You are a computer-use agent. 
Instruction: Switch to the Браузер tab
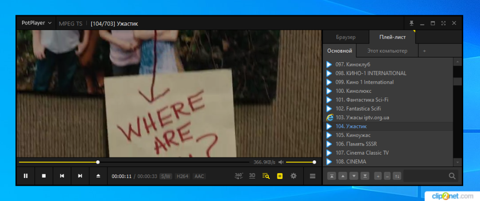346,37
